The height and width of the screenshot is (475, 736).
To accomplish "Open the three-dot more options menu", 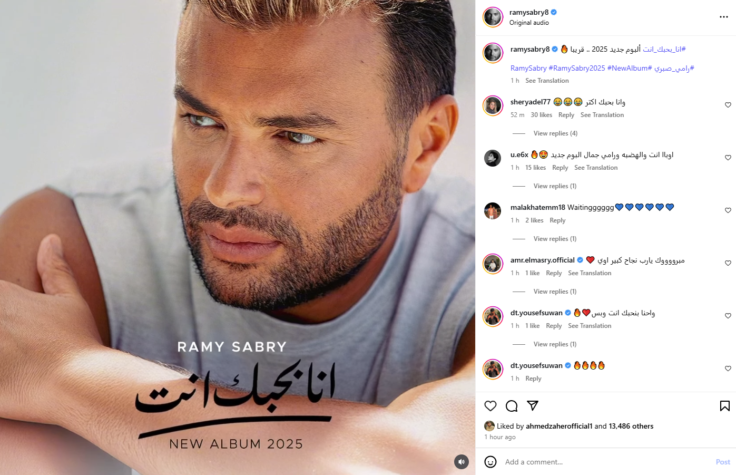I will click(x=724, y=17).
